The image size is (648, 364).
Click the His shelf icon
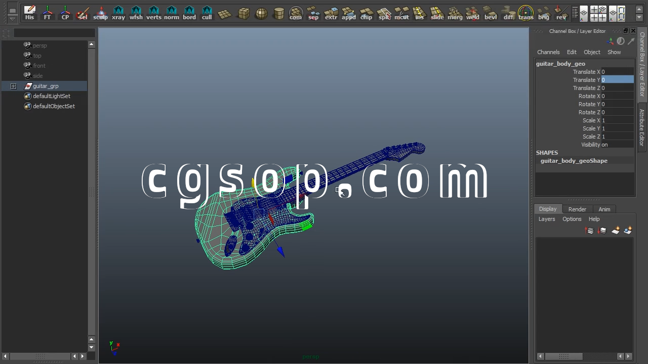click(x=29, y=13)
